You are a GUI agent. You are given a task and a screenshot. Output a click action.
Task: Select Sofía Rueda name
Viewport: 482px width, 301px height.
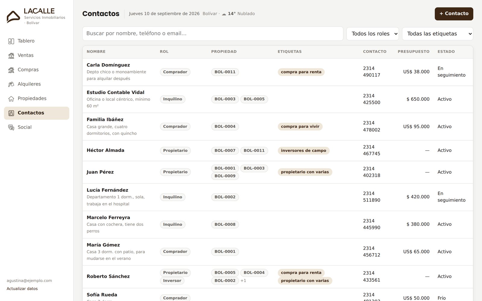[102, 295]
